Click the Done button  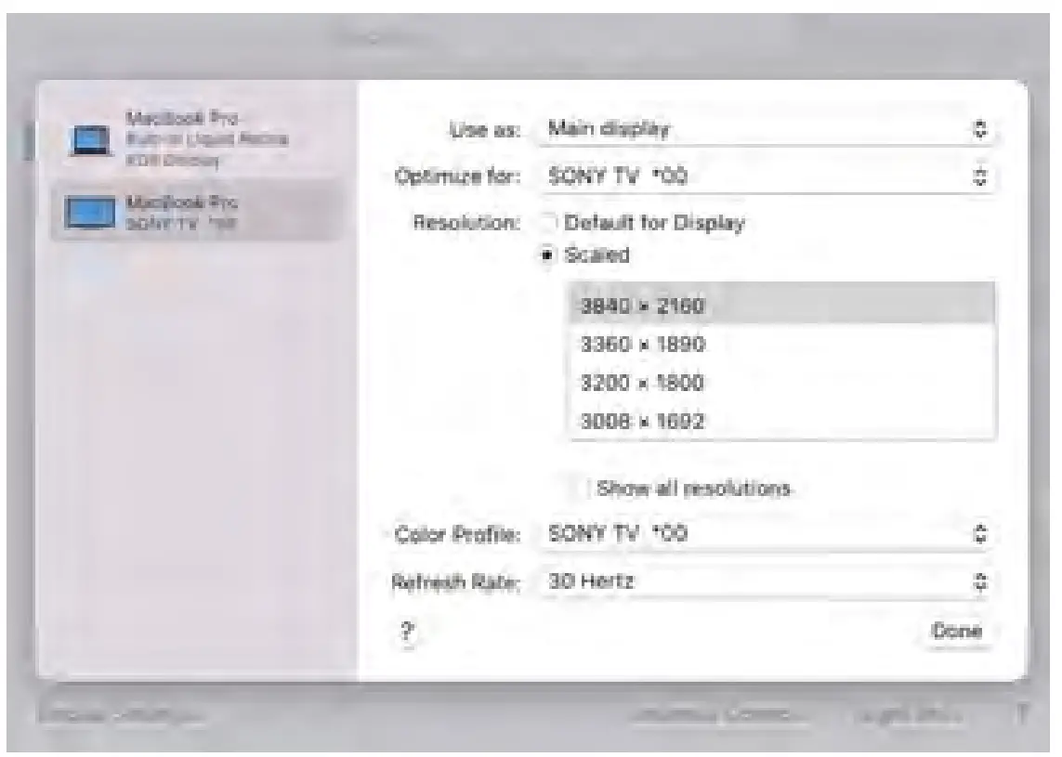coord(956,631)
